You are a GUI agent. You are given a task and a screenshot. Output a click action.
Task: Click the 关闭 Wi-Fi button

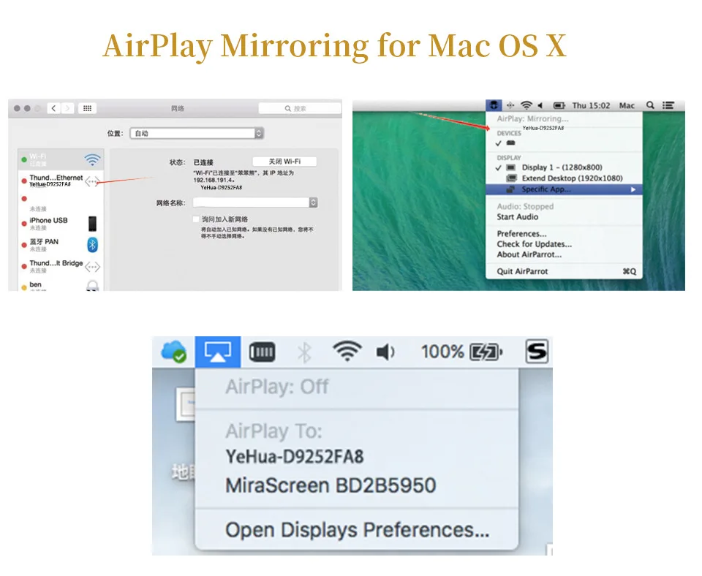click(284, 162)
